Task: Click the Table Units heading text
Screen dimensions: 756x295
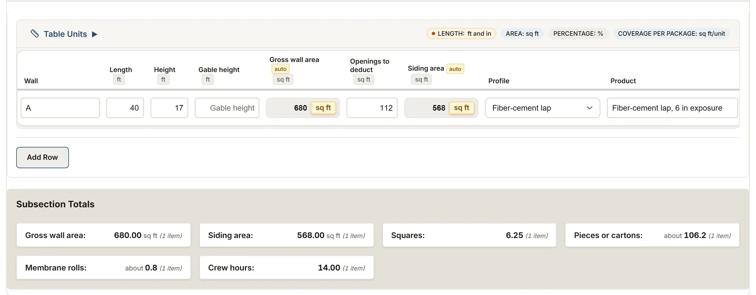Action: [65, 34]
